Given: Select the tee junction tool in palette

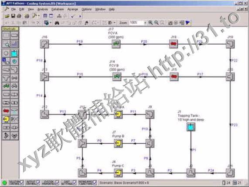Looking at the screenshot, I should pos(6,78).
